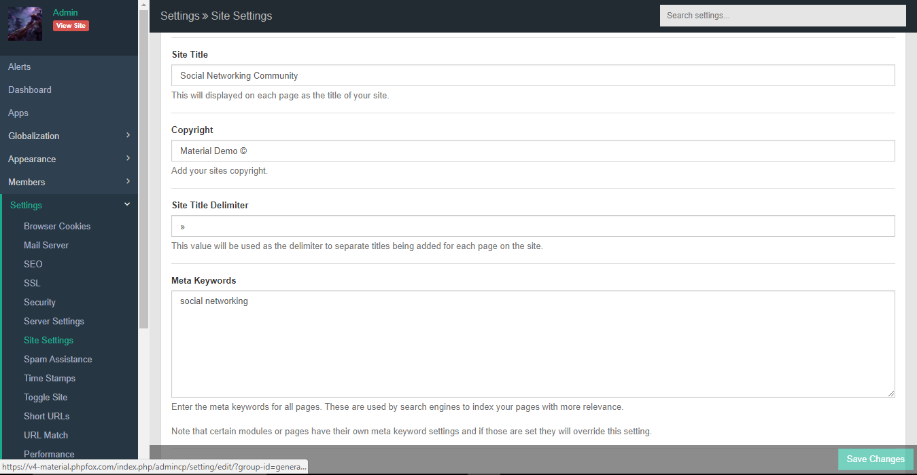Expand the Globalization menu chevron
The width and height of the screenshot is (917, 475).
click(x=128, y=136)
